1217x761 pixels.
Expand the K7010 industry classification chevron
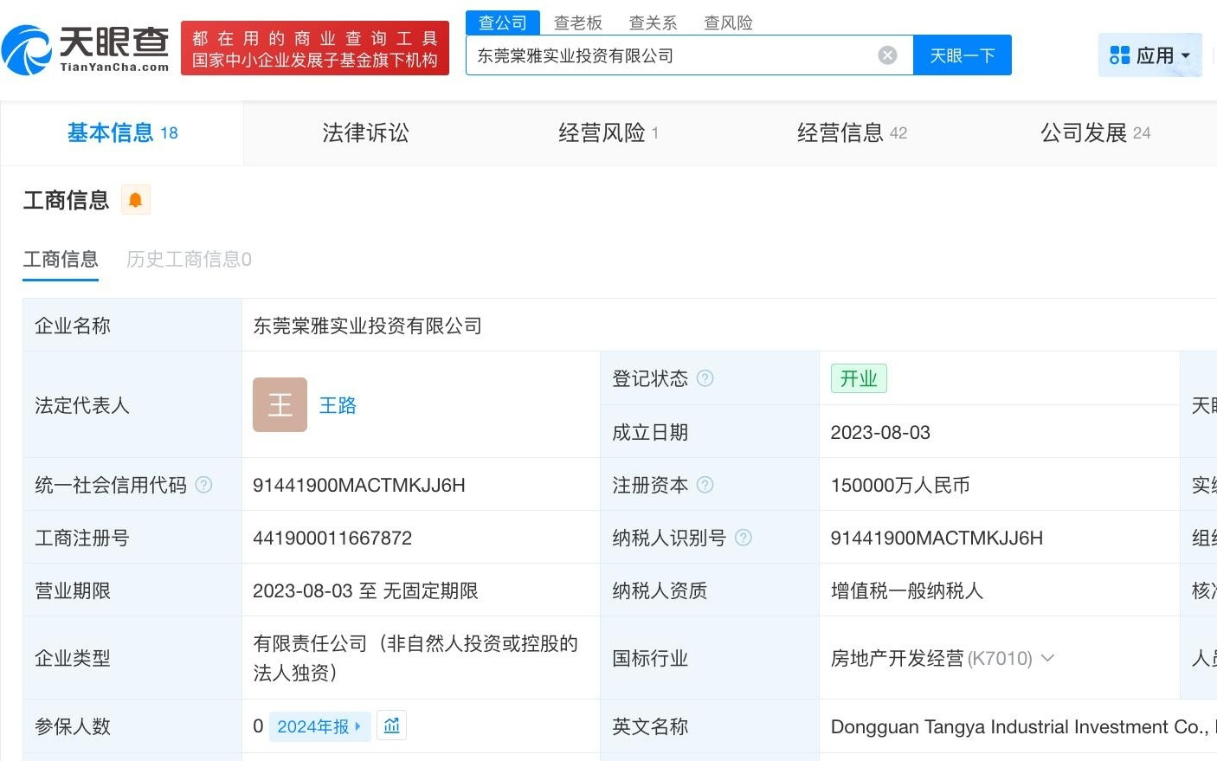point(1047,659)
